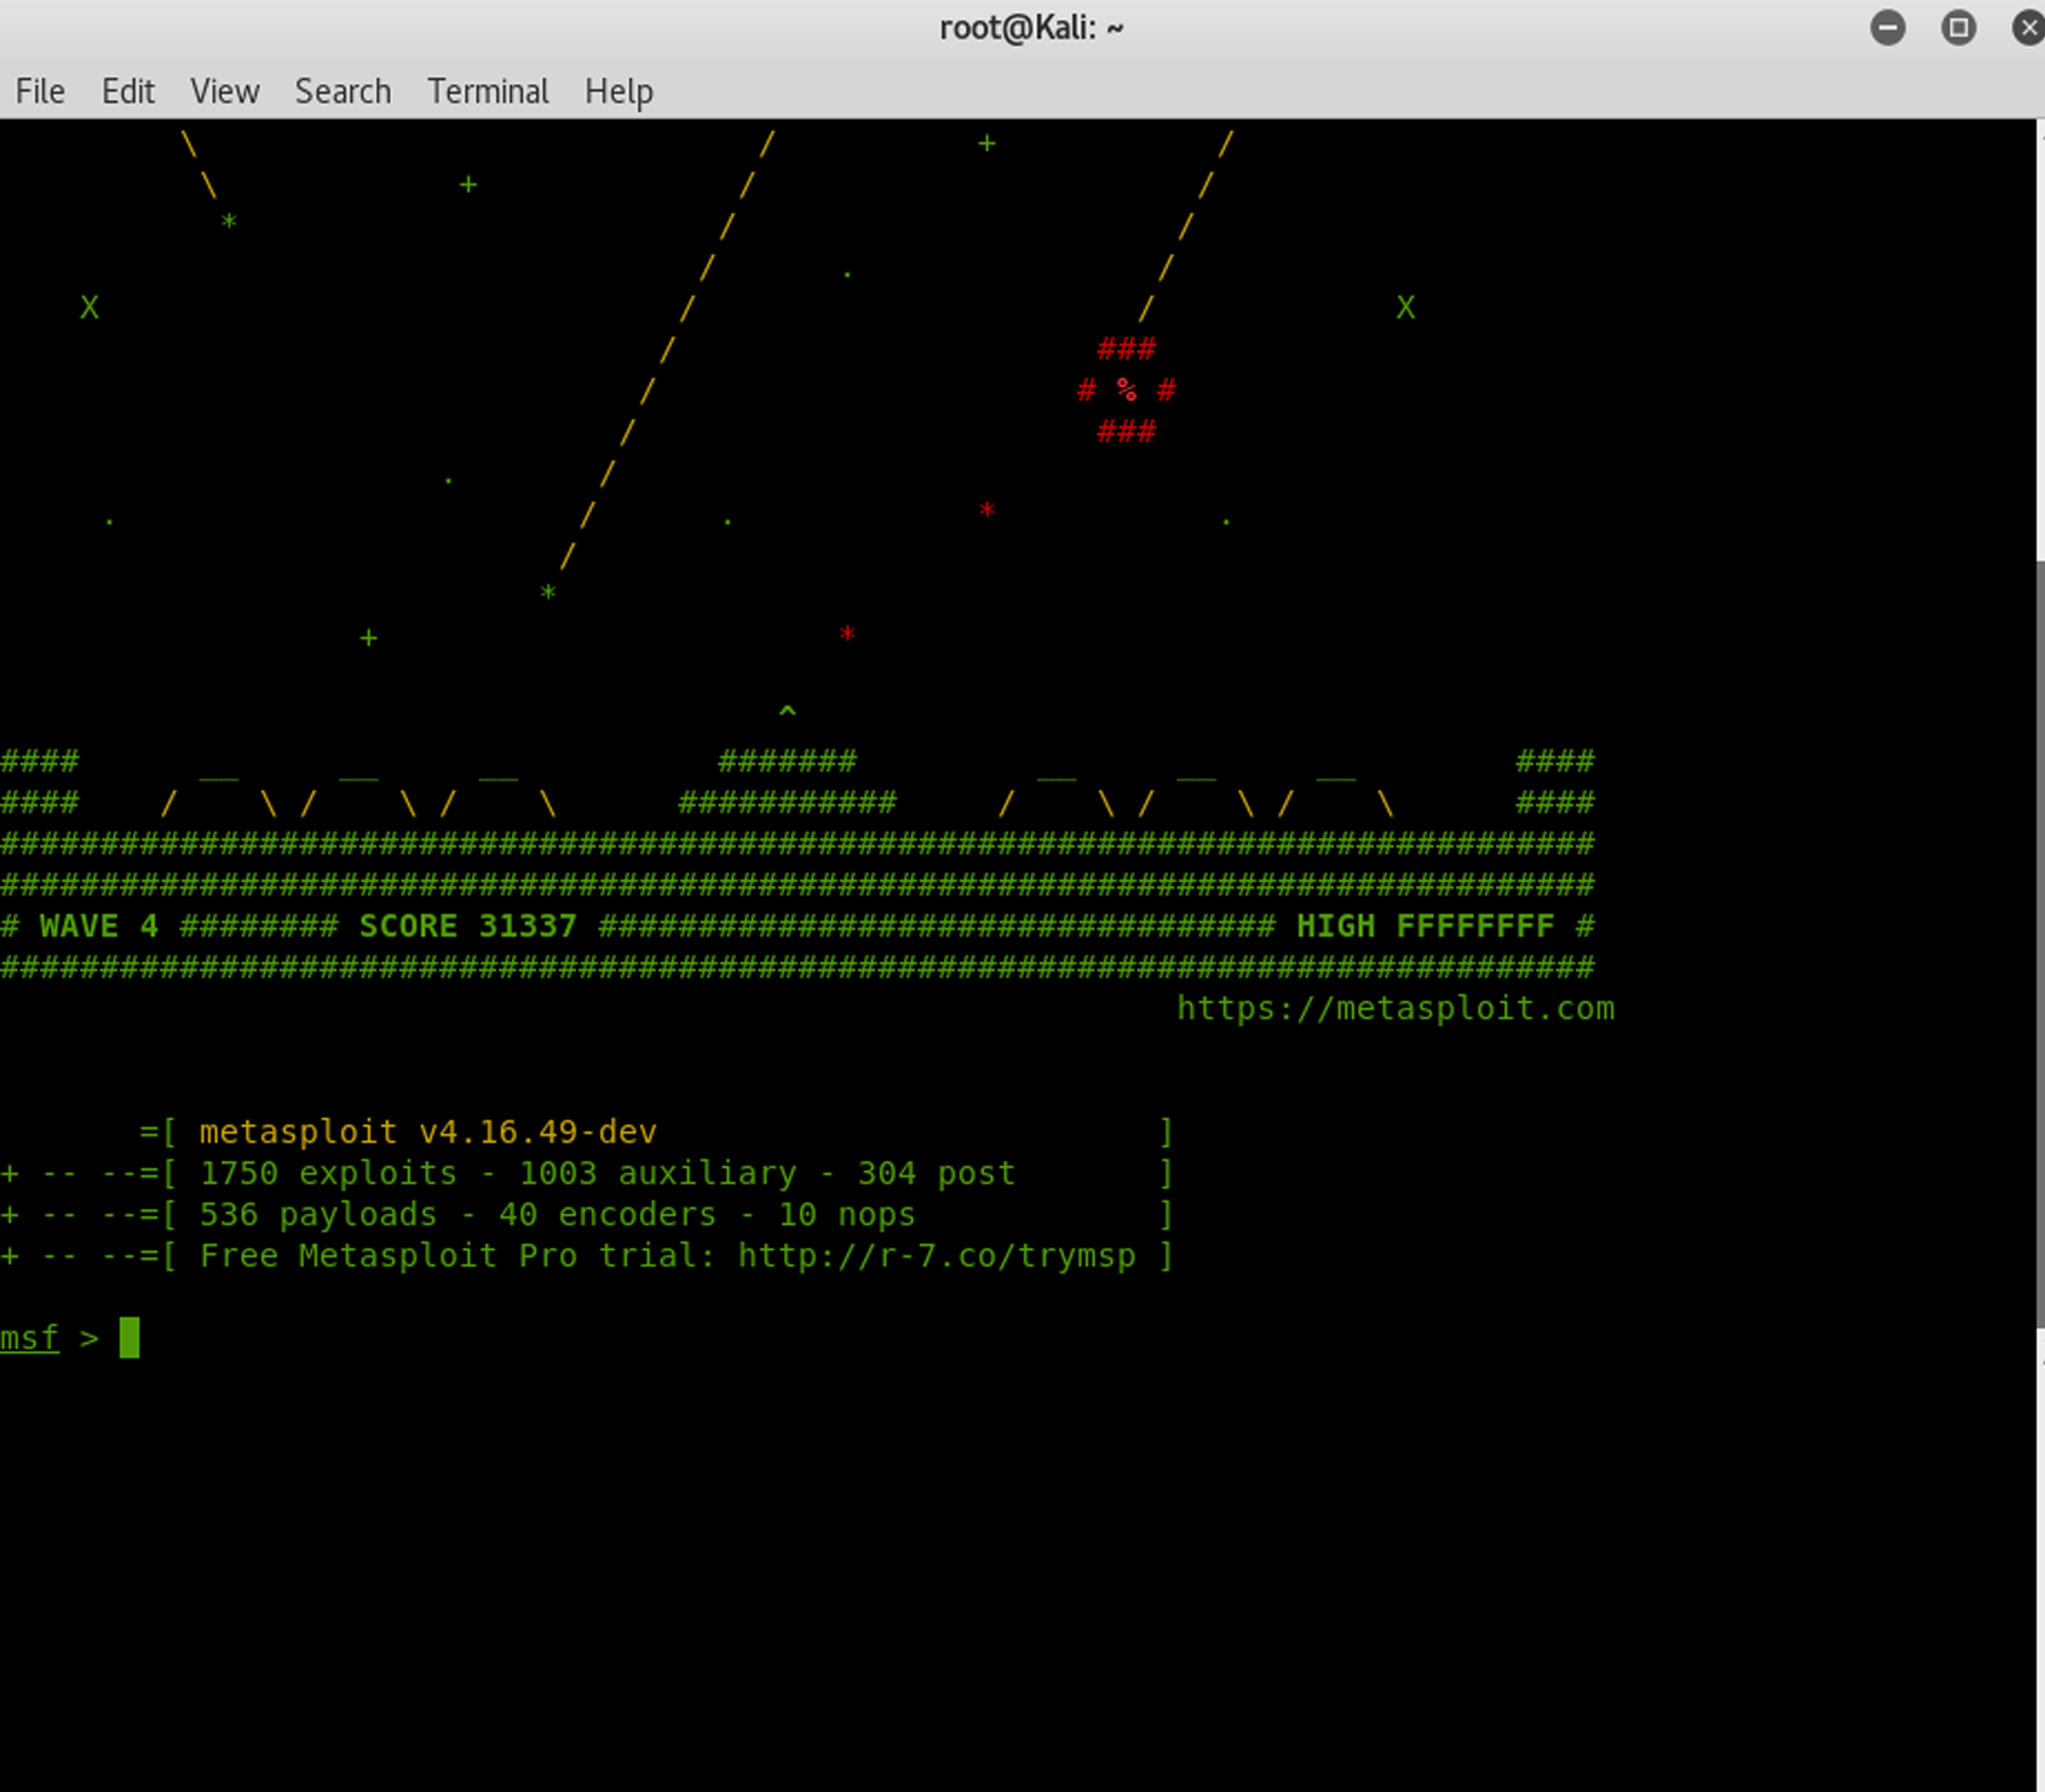Open the Help menu
This screenshot has width=2045, height=1792.
[x=619, y=92]
